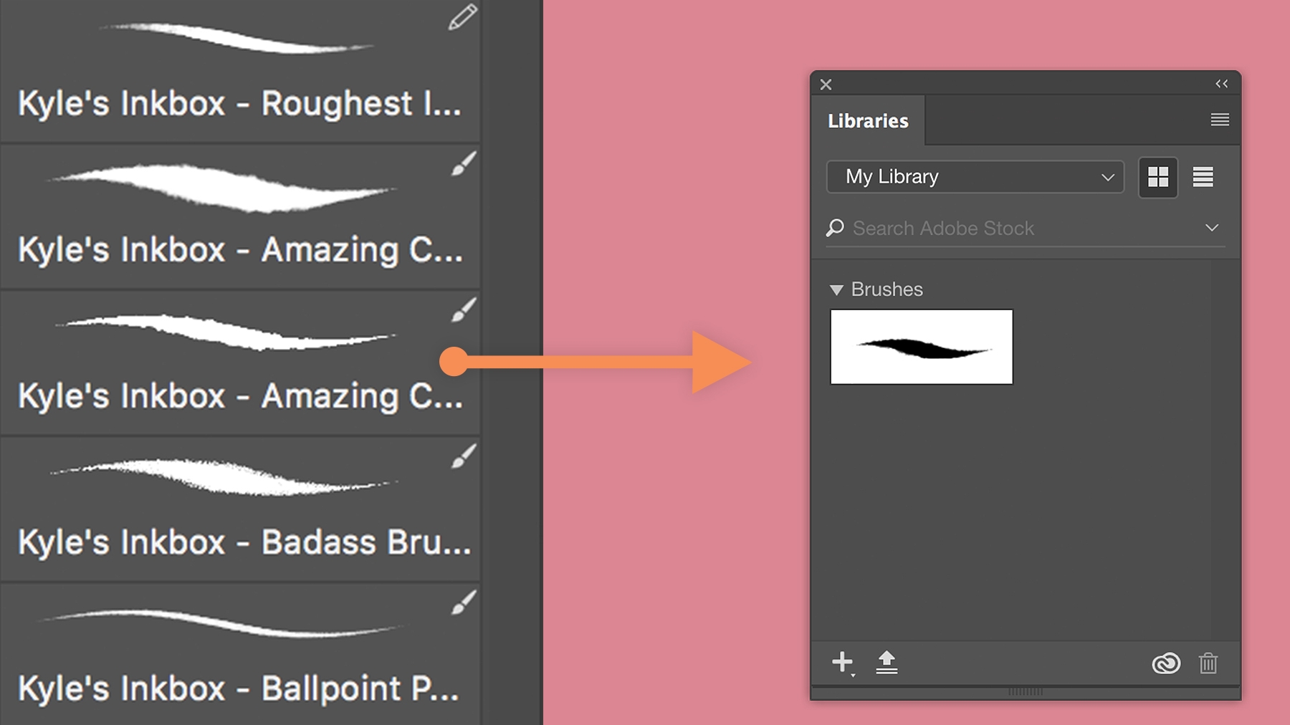1290x725 pixels.
Task: Collapse the Brushes section
Action: [x=836, y=290]
